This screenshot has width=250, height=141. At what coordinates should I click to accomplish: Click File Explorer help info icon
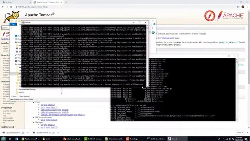pos(154,24)
